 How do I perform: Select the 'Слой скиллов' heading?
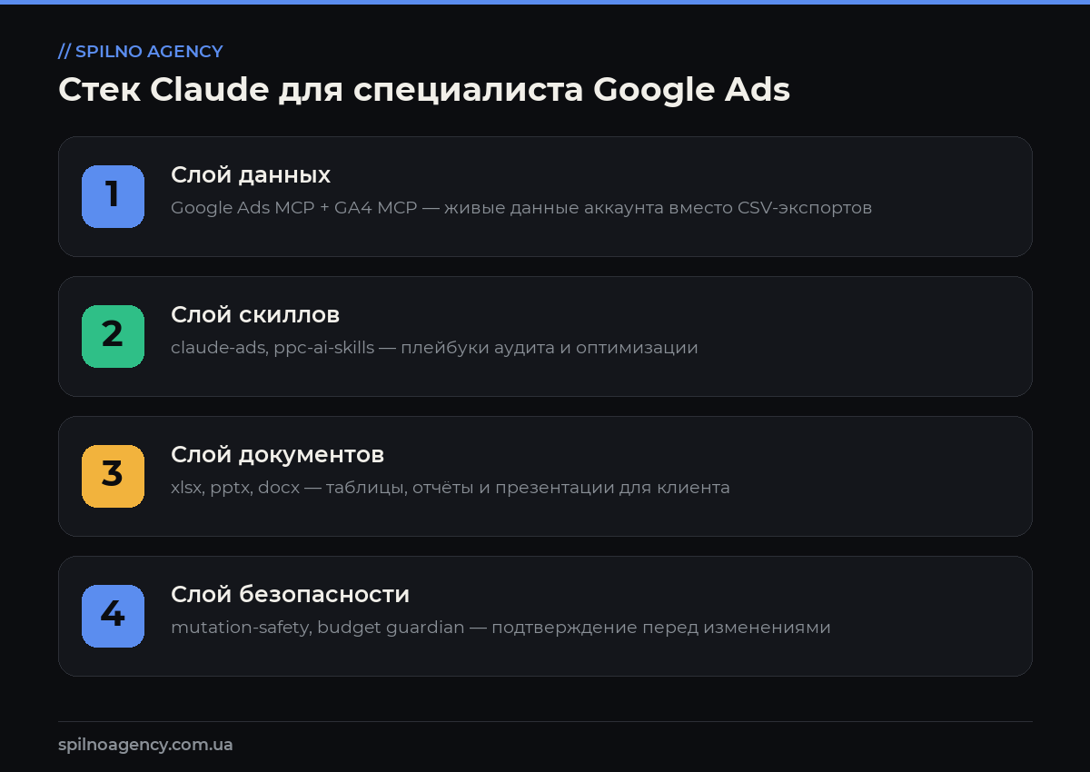tap(255, 315)
